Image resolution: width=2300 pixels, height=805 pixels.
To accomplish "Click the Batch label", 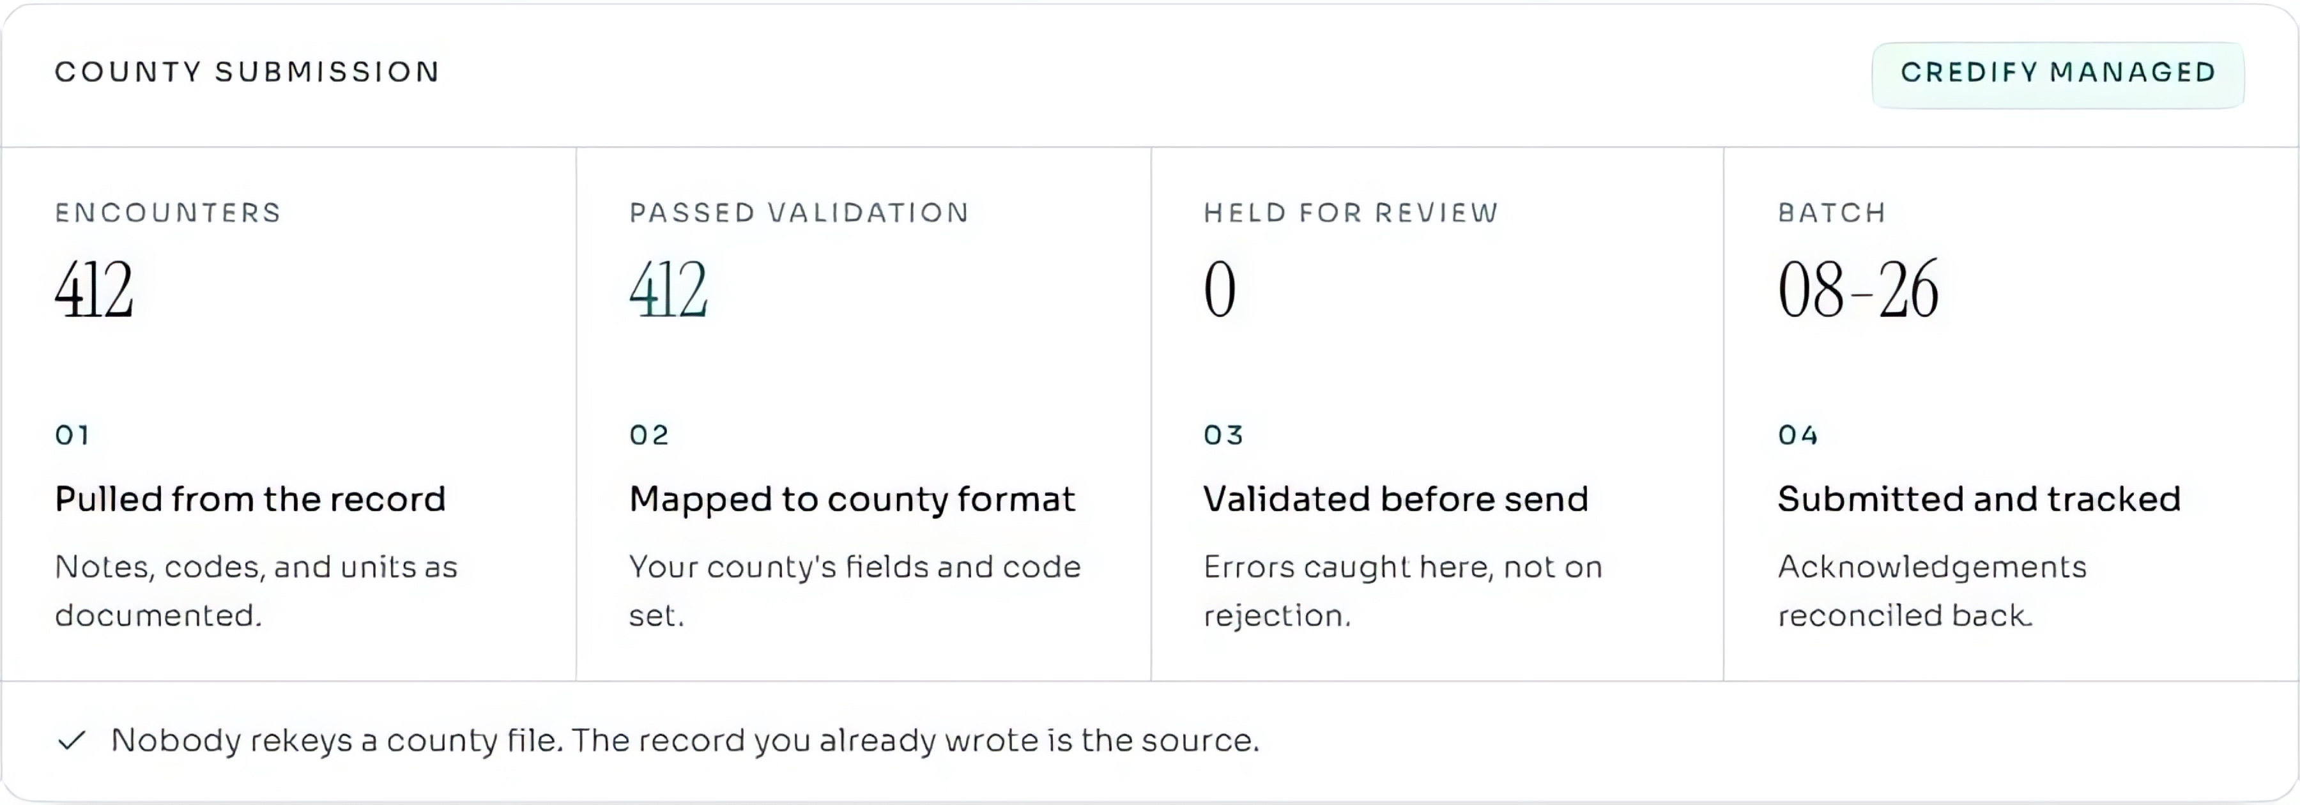I will coord(1831,212).
